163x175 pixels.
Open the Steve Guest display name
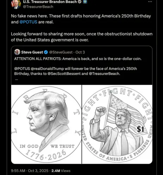pos(32,52)
